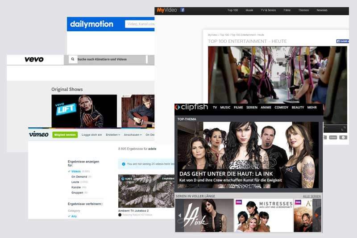Open the Mistresses series thumbnail on clipfish
The image size is (357, 238).
264,216
